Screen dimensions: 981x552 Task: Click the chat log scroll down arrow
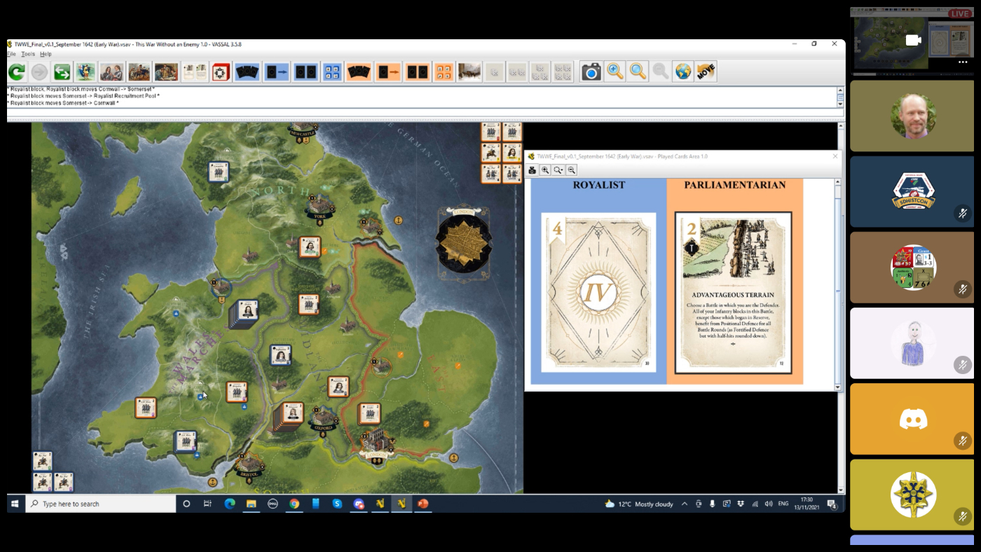pos(840,104)
